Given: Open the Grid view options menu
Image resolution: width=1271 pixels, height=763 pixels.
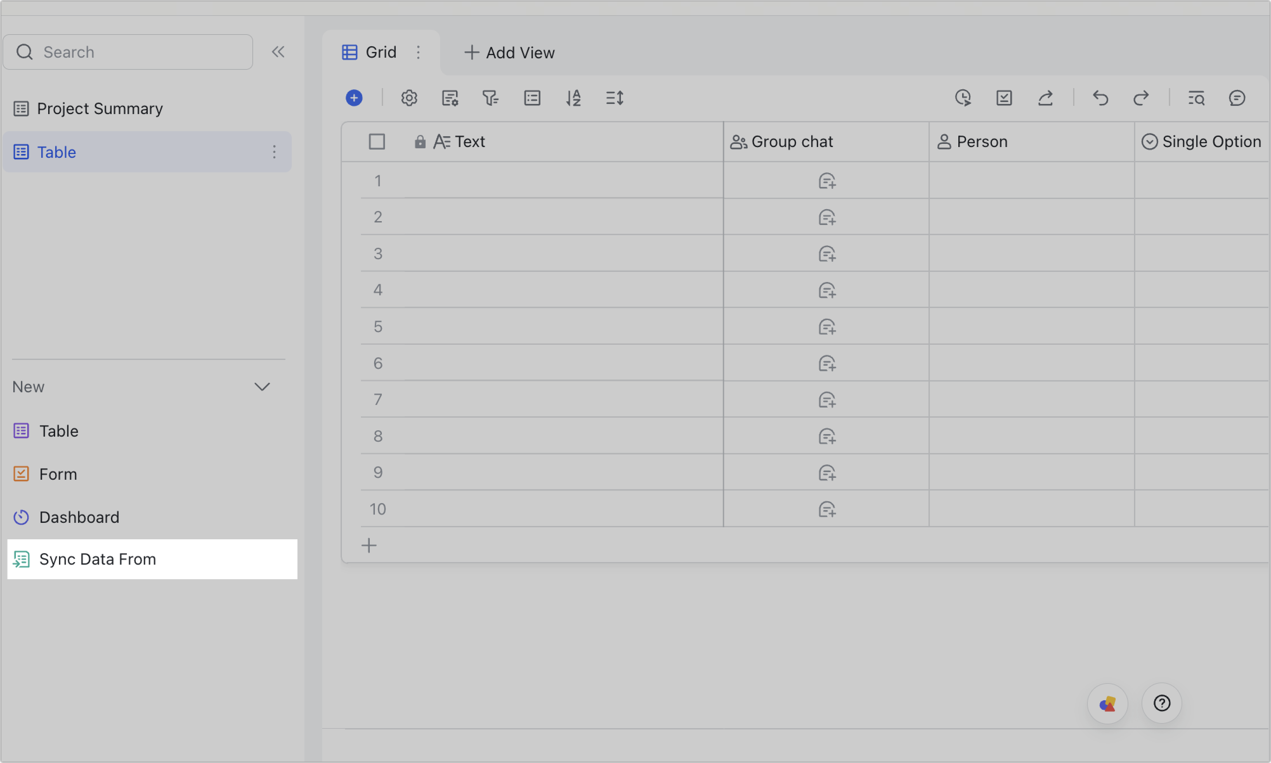Looking at the screenshot, I should pyautogui.click(x=418, y=52).
